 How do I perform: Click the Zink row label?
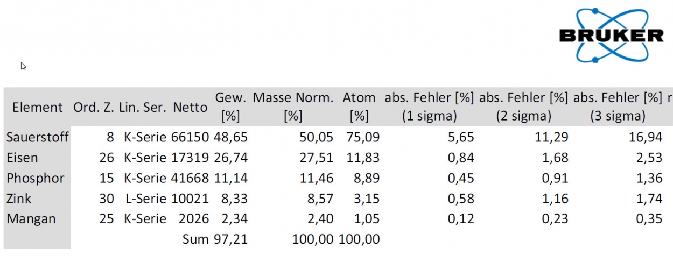coord(19,199)
